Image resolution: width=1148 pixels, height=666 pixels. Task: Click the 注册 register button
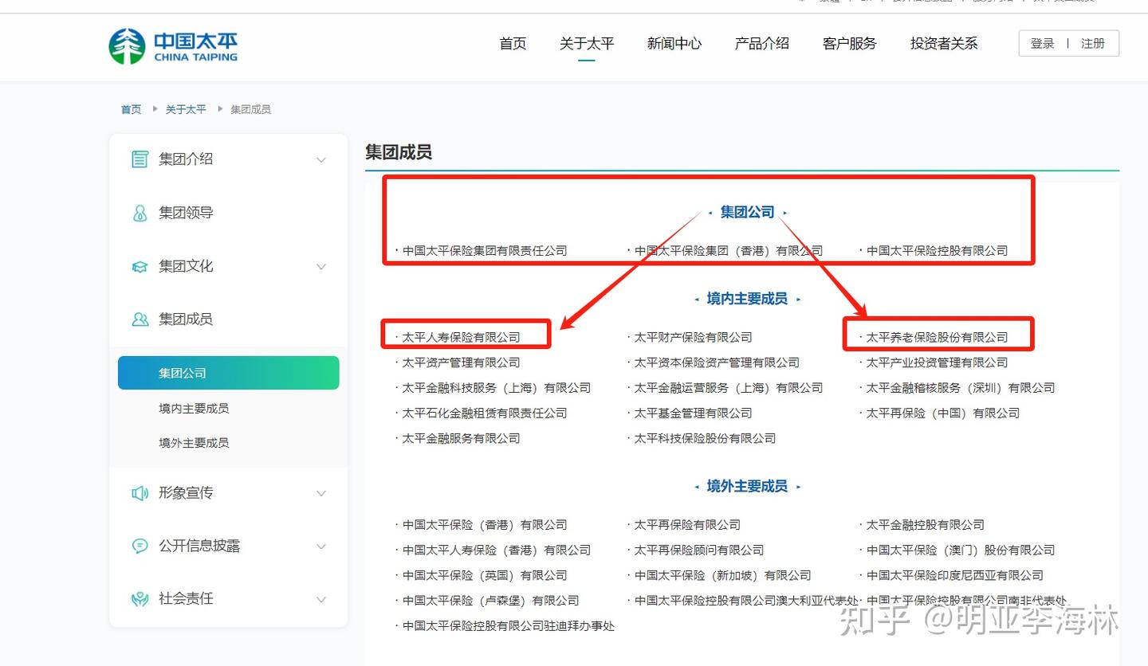[x=1093, y=44]
